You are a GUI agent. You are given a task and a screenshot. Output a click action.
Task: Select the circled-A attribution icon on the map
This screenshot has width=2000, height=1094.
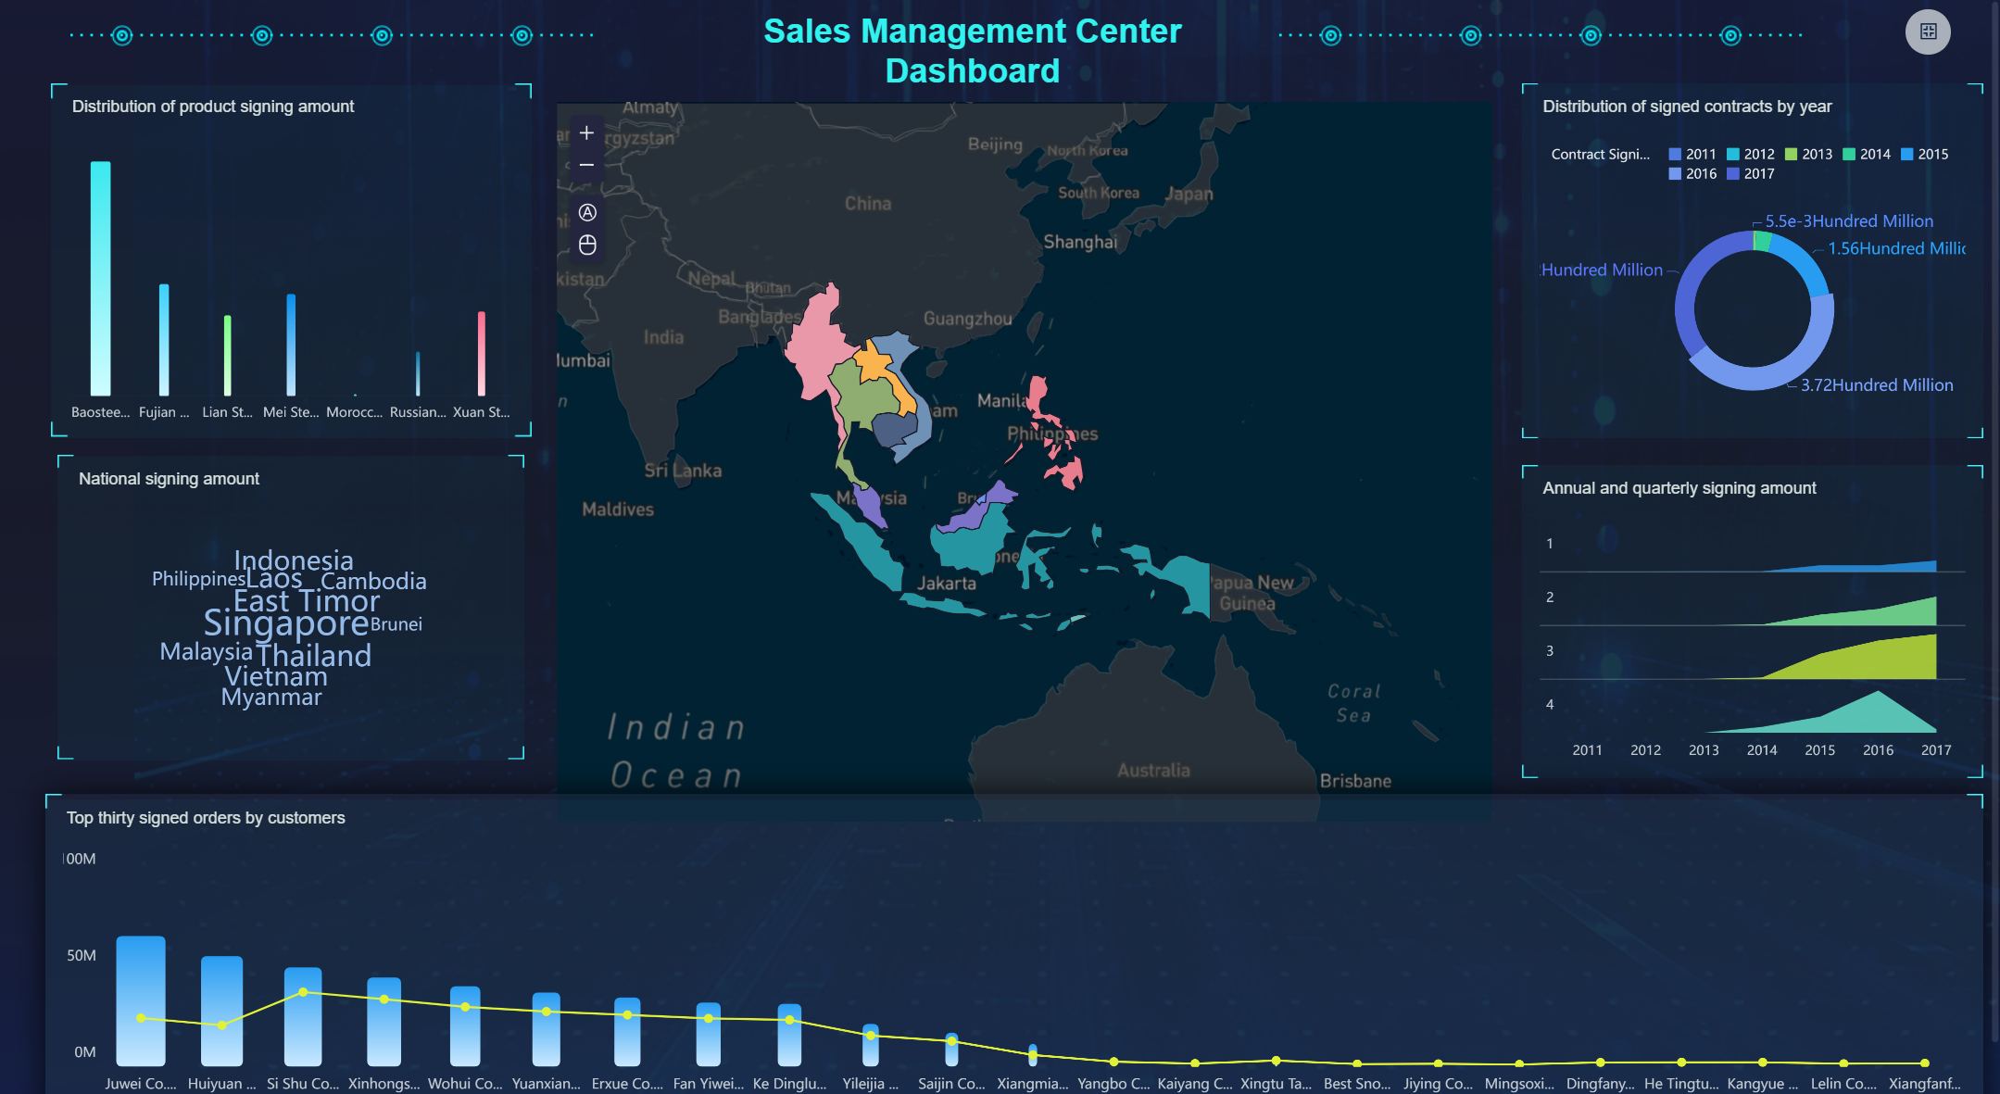click(x=586, y=213)
